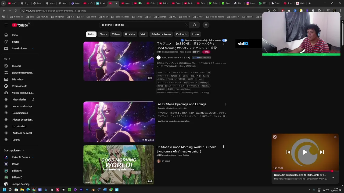Toggle Mostrar etiquetas debajo de los videos
The width and height of the screenshot is (344, 193).
pyautogui.click(x=225, y=40)
